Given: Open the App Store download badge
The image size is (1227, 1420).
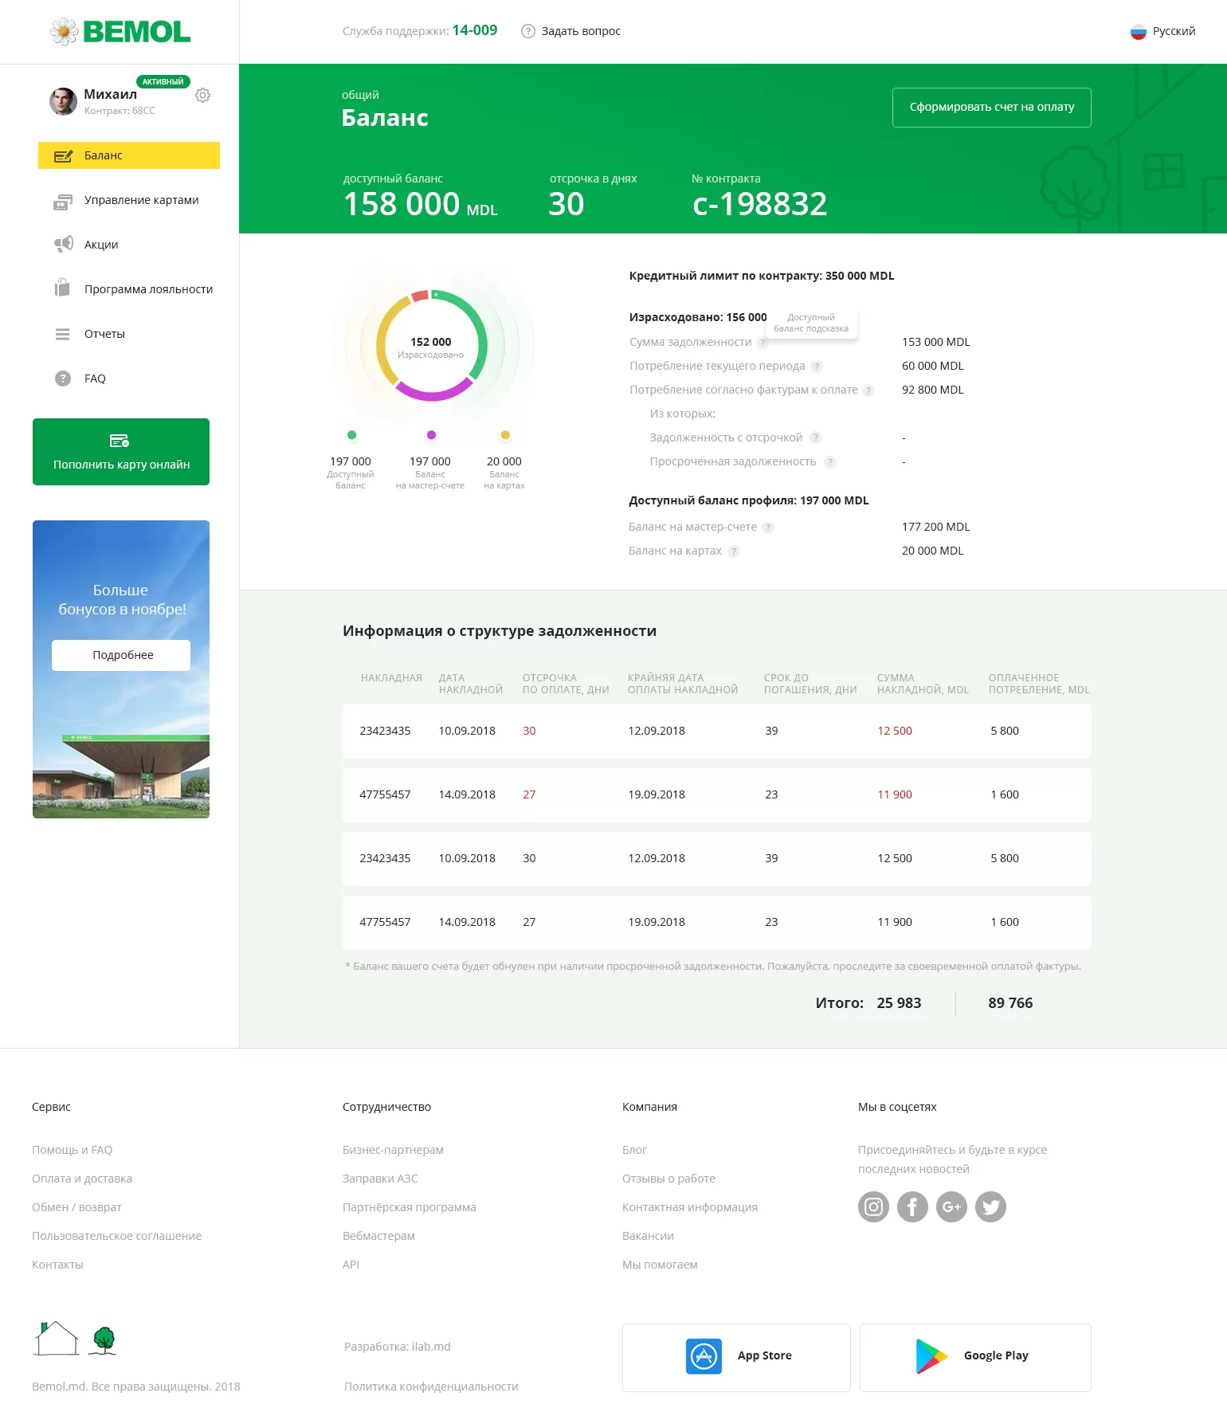Looking at the screenshot, I should 736,1358.
